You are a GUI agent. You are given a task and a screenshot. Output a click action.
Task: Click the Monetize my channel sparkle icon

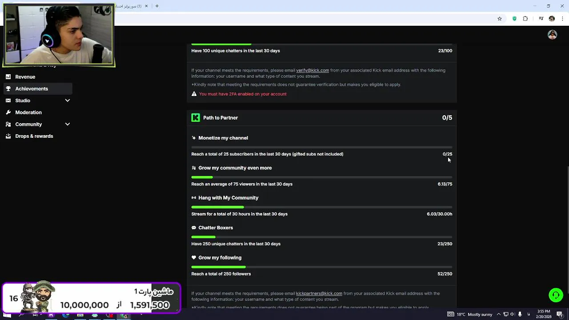click(194, 138)
